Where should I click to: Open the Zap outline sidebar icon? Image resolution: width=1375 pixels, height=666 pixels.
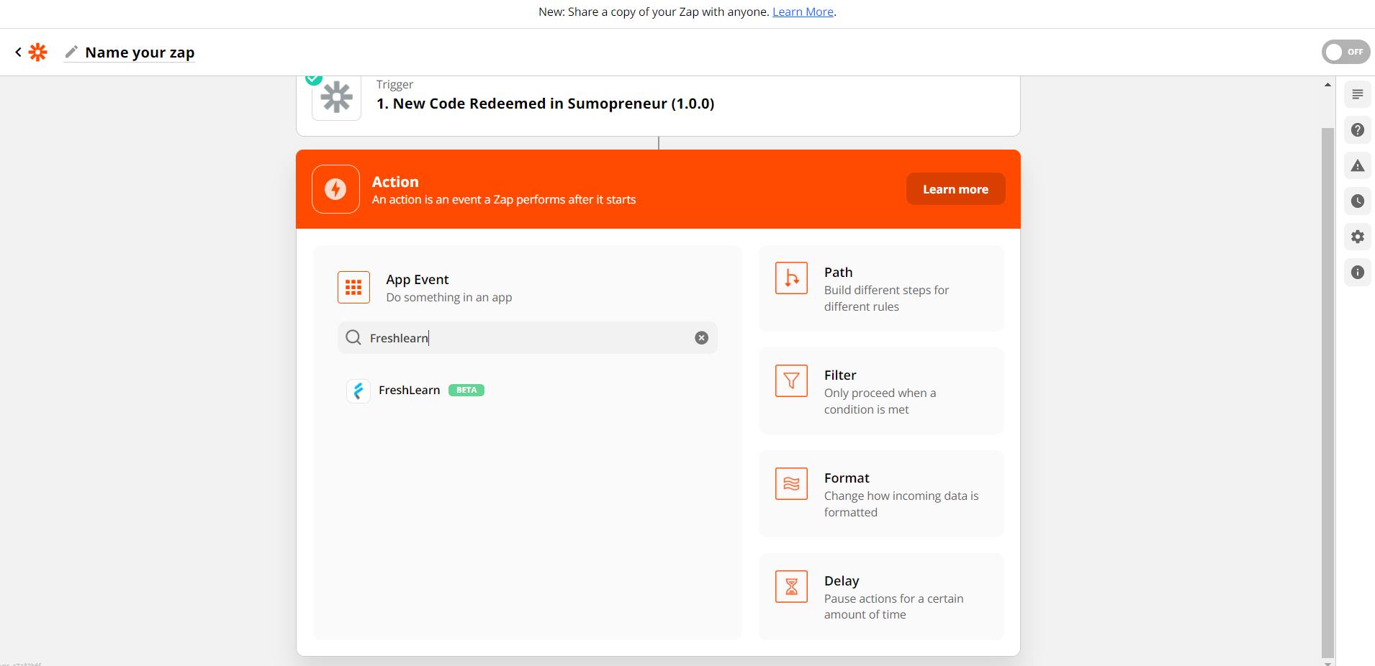(1358, 95)
